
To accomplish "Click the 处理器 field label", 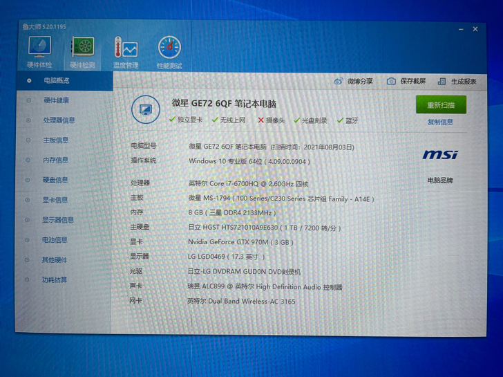I will [140, 183].
